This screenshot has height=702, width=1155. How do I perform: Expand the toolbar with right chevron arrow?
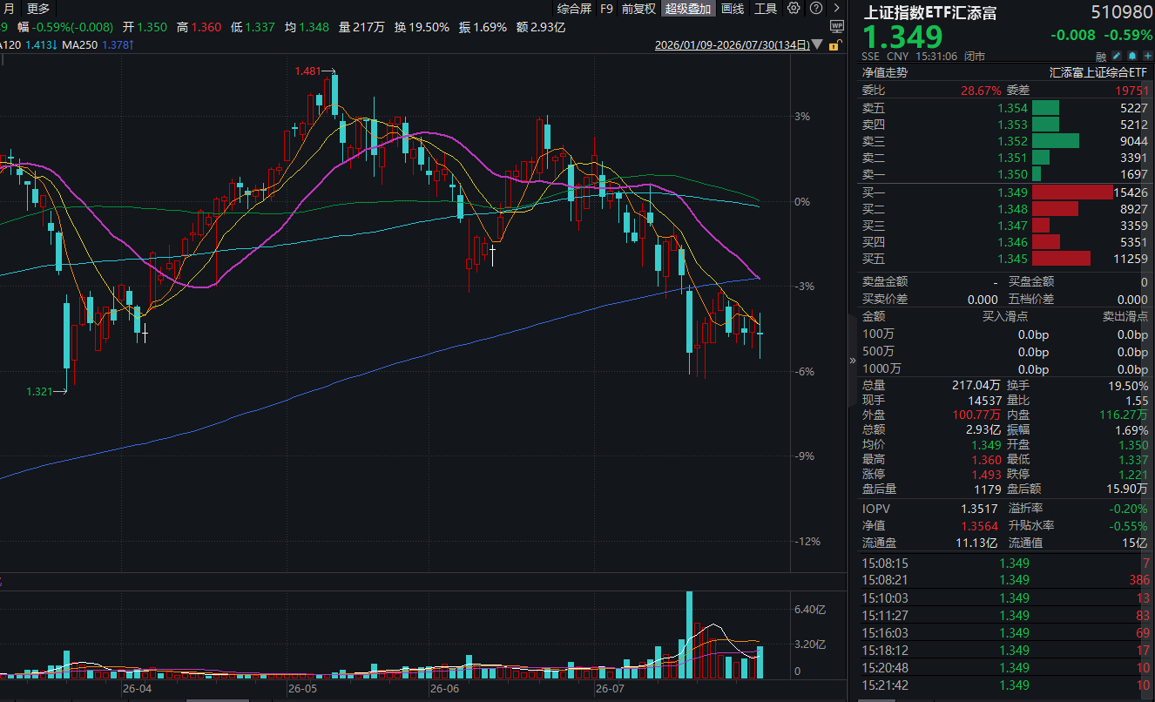click(836, 8)
